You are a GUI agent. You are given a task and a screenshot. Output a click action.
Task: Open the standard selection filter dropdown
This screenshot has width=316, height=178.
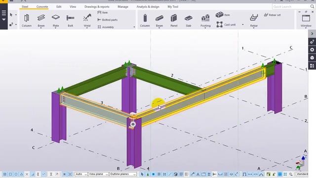click(x=302, y=174)
